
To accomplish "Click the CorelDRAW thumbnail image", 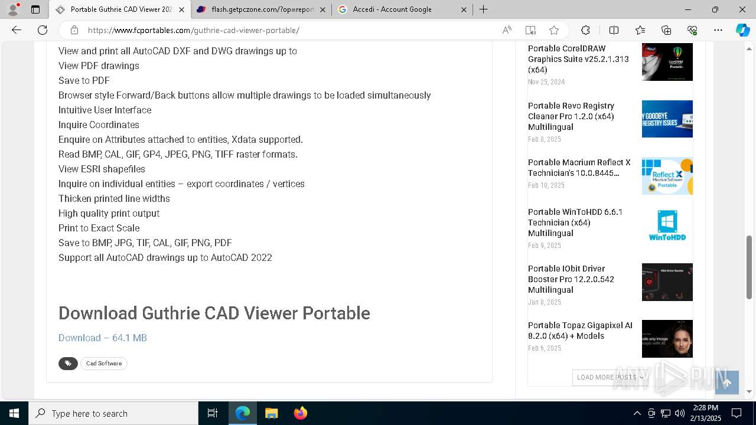I will pyautogui.click(x=667, y=62).
